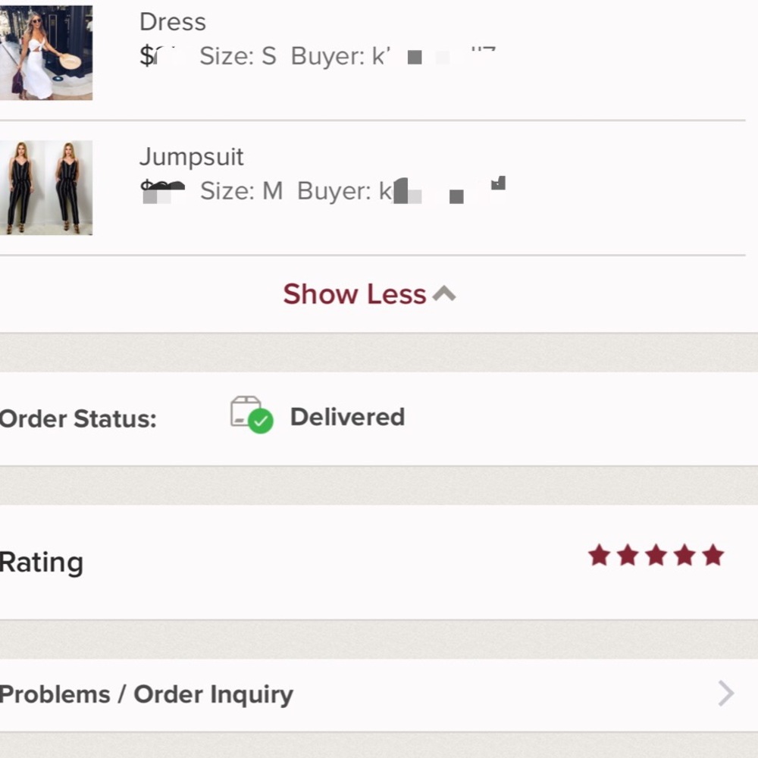Image resolution: width=758 pixels, height=758 pixels.
Task: Tap the delivered package status icon
Action: pyautogui.click(x=252, y=415)
